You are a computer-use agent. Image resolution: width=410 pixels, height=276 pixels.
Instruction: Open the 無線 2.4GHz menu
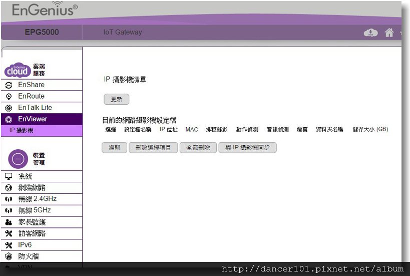tap(42, 199)
